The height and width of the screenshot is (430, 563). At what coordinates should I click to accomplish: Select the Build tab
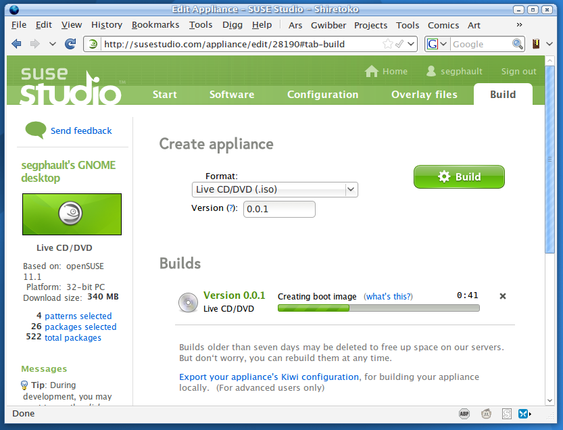503,94
